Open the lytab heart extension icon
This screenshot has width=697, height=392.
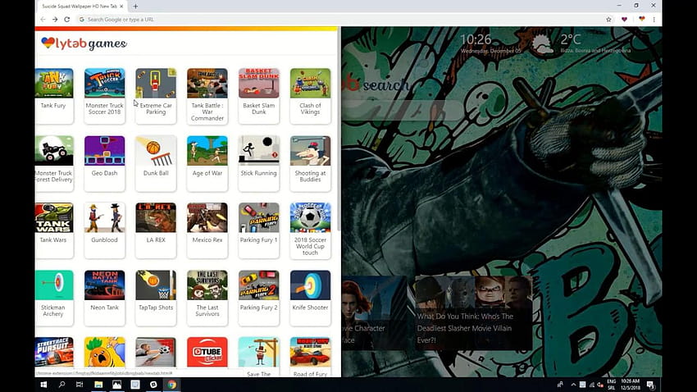641,19
